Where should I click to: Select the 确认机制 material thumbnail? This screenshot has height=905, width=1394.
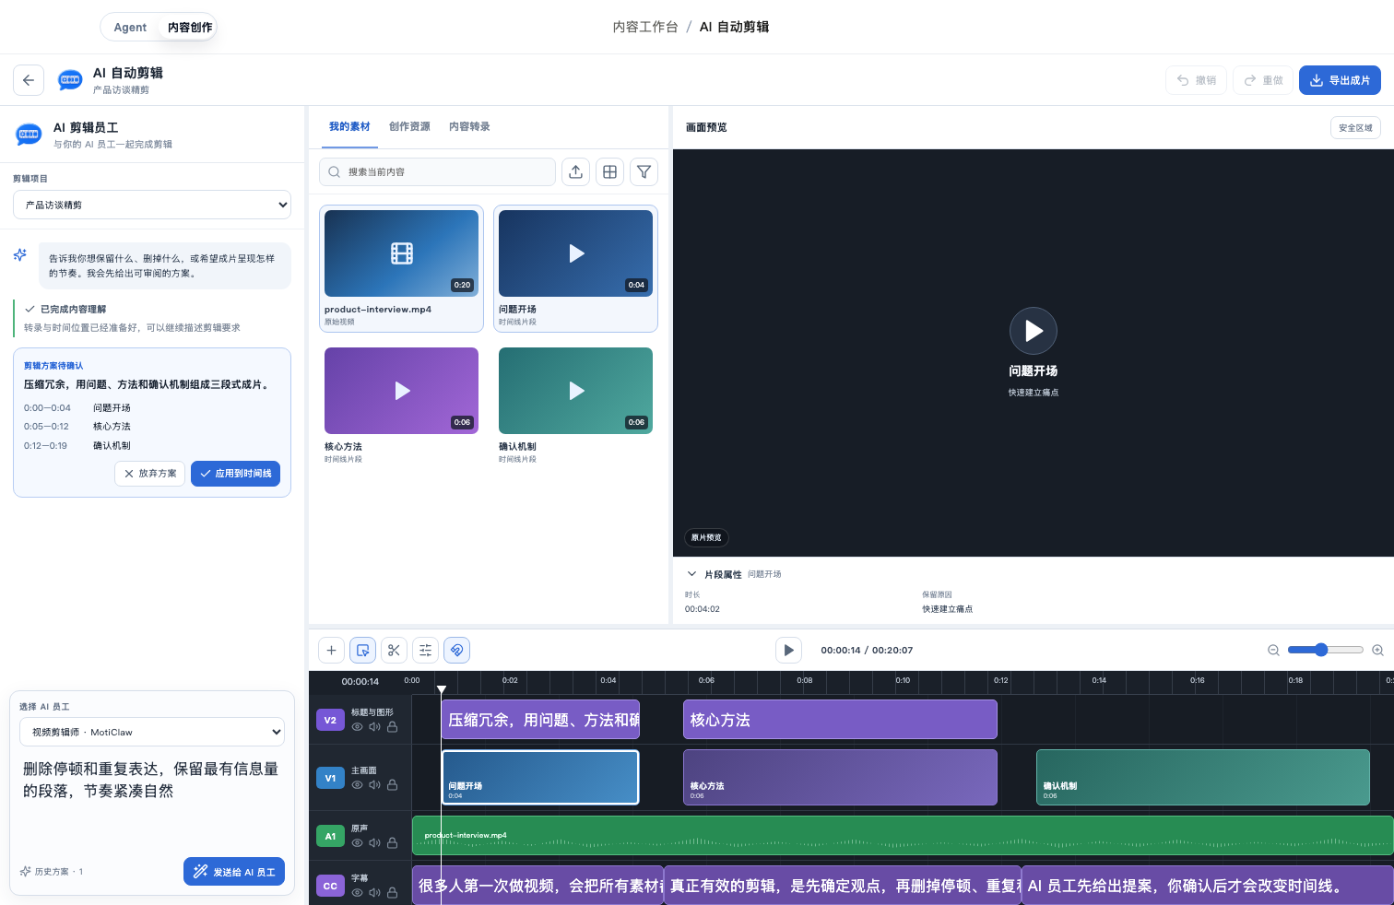point(575,391)
